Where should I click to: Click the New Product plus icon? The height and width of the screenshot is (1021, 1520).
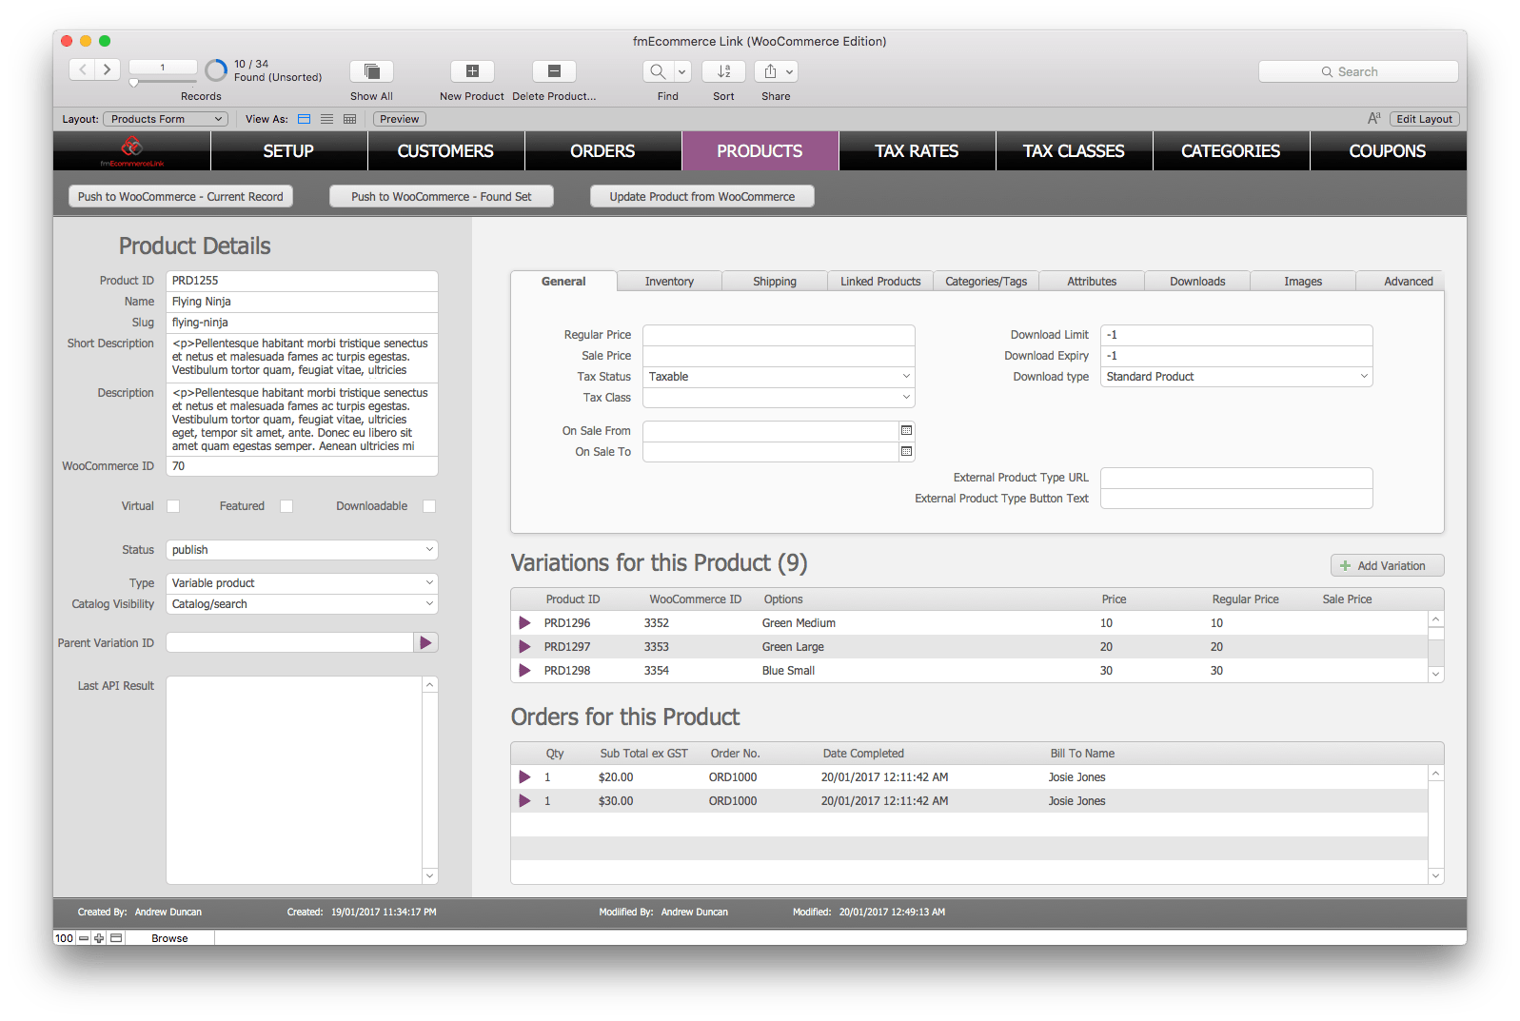pyautogui.click(x=472, y=71)
